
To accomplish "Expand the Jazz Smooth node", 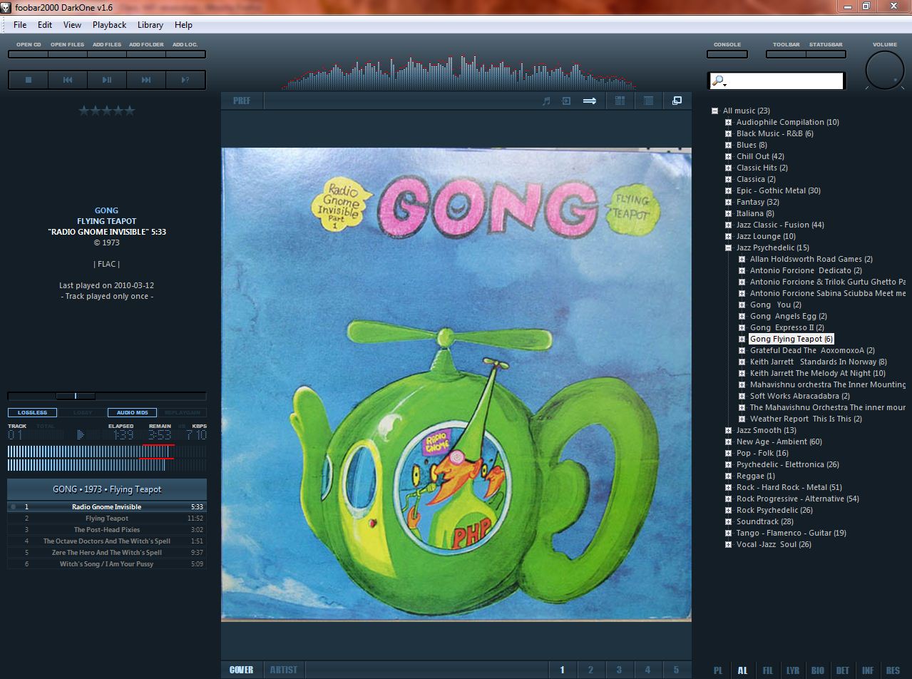I will pos(728,430).
